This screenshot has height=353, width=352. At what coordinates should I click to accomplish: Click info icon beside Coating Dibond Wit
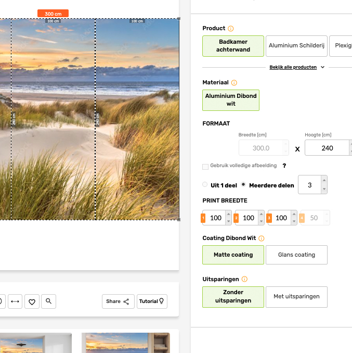click(x=261, y=238)
